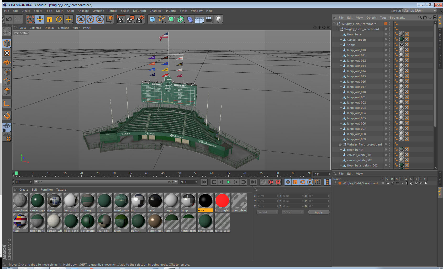Viewport: 443px width, 269px height.
Task: Go to end of animation
Action: pyautogui.click(x=253, y=182)
